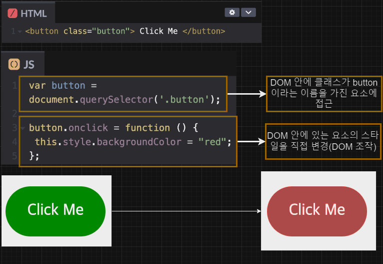Collapse HTML line 1 fold arrow

click(x=20, y=32)
